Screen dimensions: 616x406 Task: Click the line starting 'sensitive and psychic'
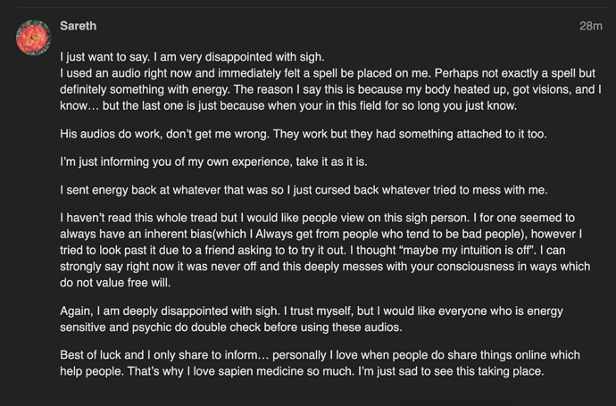coord(231,327)
